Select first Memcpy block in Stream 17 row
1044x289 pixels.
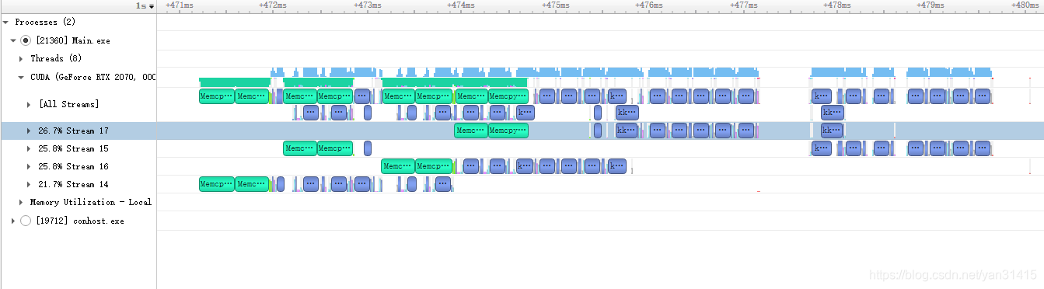pos(471,131)
